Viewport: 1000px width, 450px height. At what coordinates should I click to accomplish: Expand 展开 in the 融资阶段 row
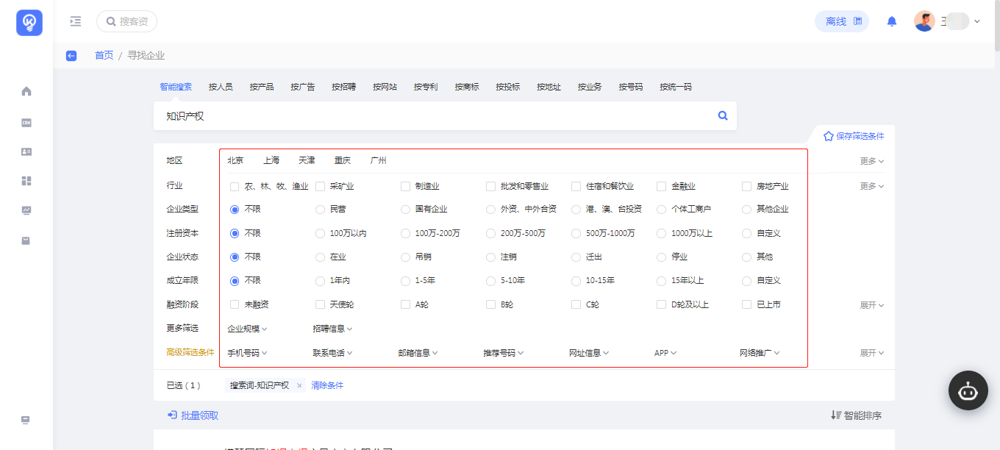pos(872,305)
